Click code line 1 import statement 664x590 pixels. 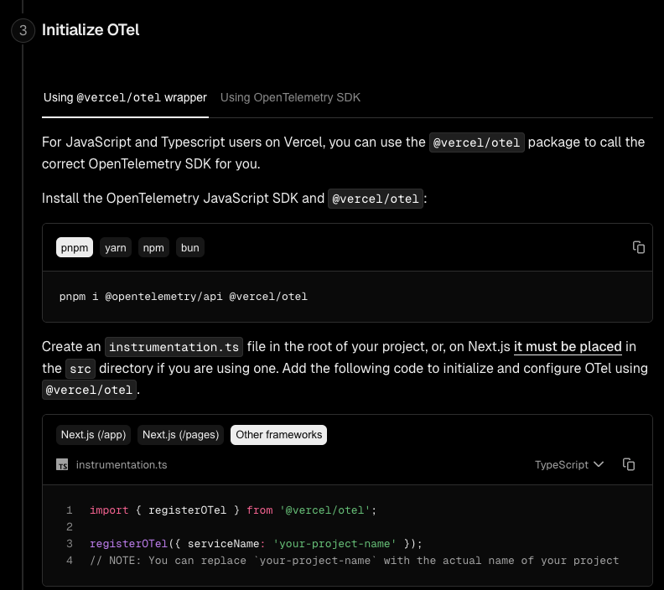tap(234, 510)
